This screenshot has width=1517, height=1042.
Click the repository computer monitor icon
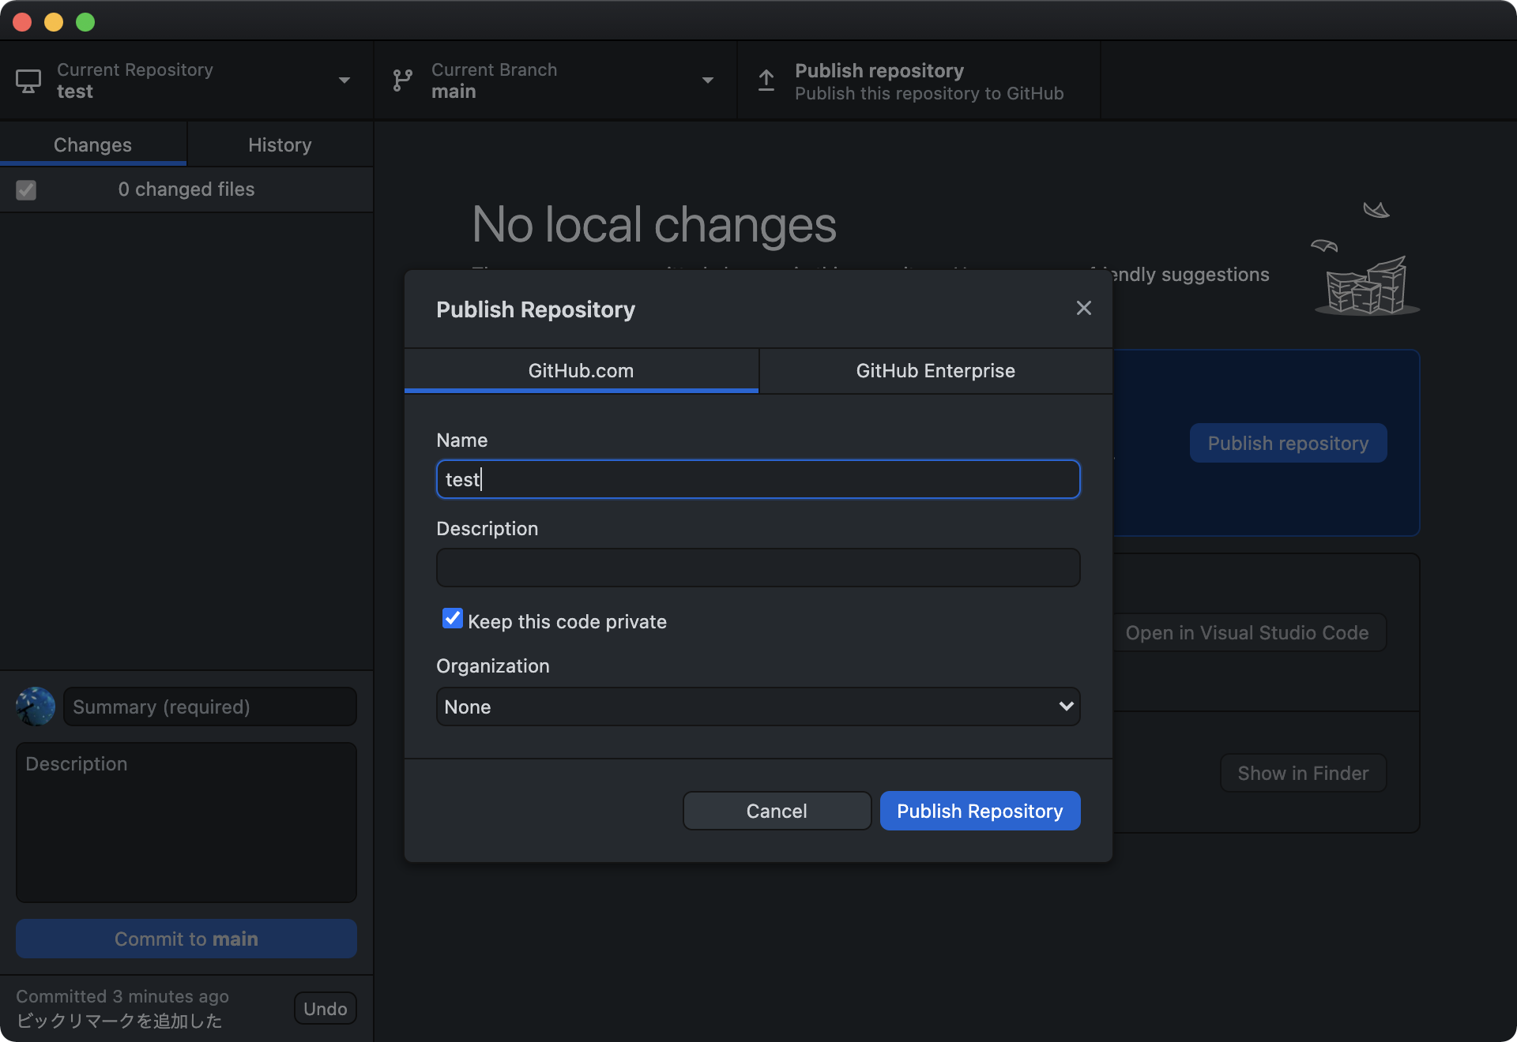click(28, 81)
